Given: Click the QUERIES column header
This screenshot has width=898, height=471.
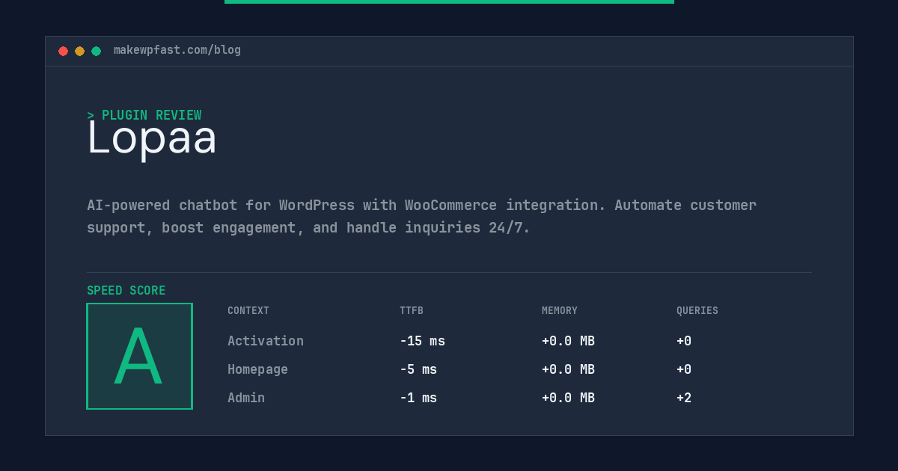Looking at the screenshot, I should (697, 311).
